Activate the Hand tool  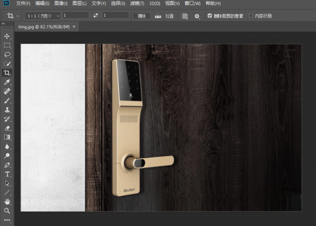coord(7,202)
